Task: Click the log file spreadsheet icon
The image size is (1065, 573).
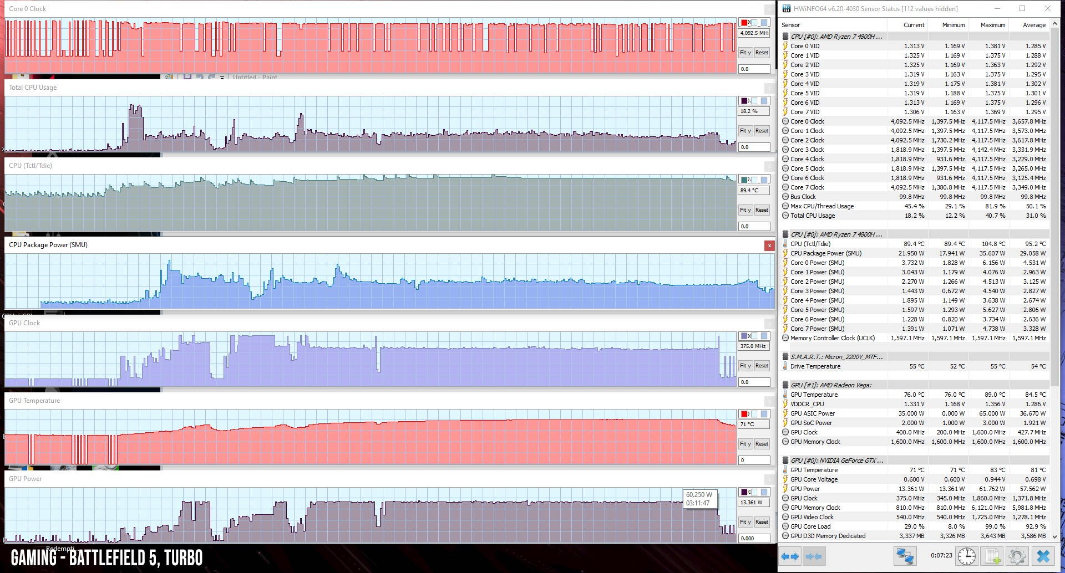Action: 992,556
